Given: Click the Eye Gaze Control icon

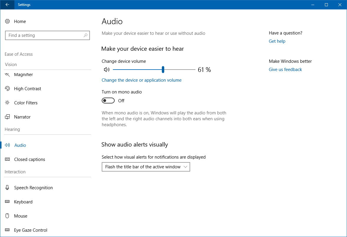Looking at the screenshot, I should (x=7, y=230).
